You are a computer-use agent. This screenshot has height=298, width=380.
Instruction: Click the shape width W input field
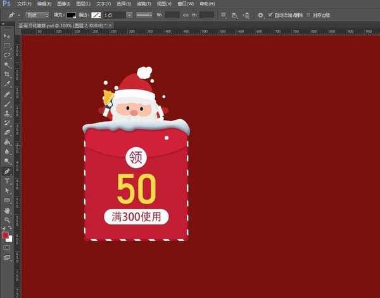(172, 14)
